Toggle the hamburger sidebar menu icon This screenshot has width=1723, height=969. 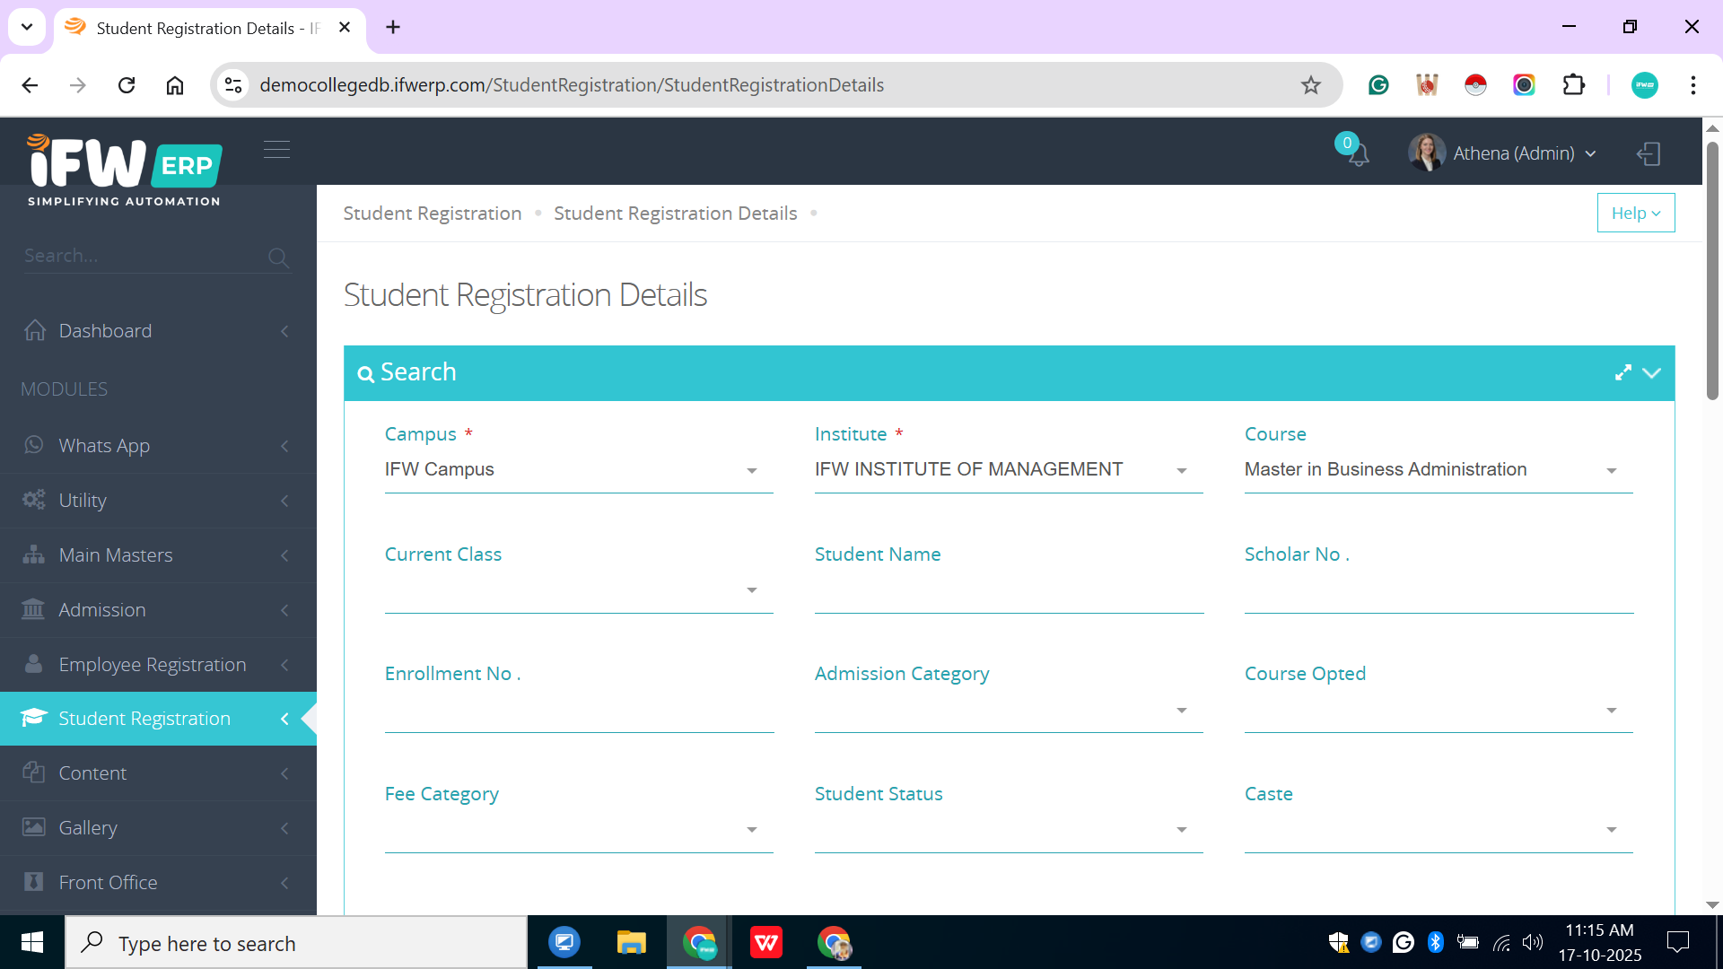pyautogui.click(x=276, y=149)
